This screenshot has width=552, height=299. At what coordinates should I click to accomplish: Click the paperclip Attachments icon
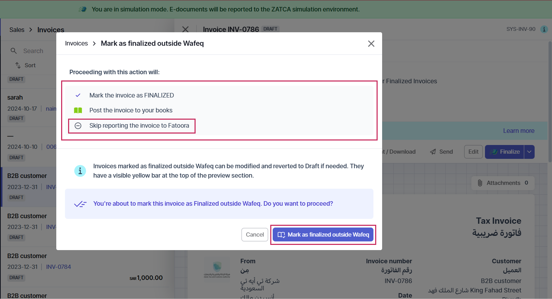[480, 183]
